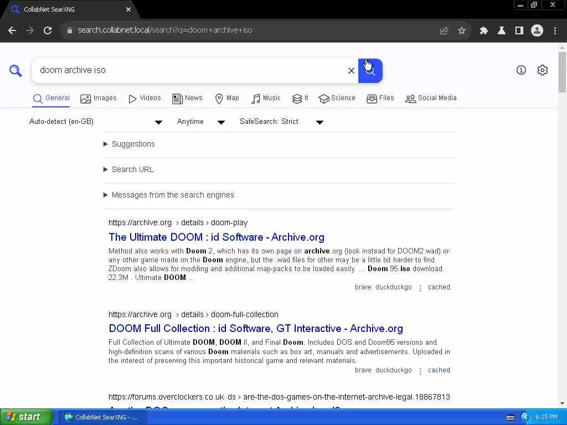
Task: Click archive.org doom-play URL
Action: 178,223
